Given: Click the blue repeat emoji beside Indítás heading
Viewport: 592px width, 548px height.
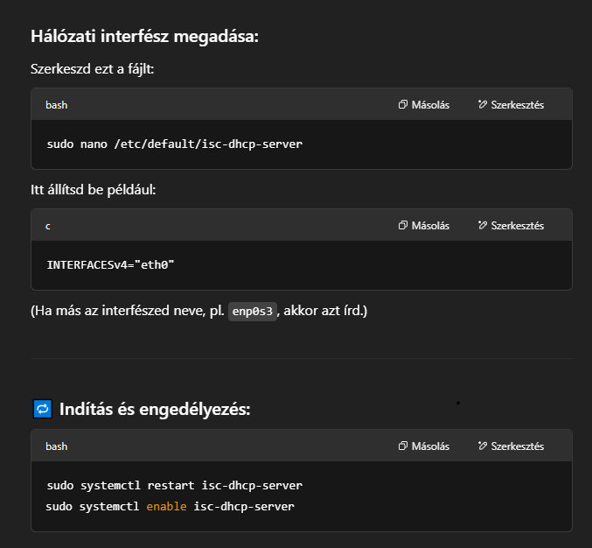Looking at the screenshot, I should (x=41, y=409).
